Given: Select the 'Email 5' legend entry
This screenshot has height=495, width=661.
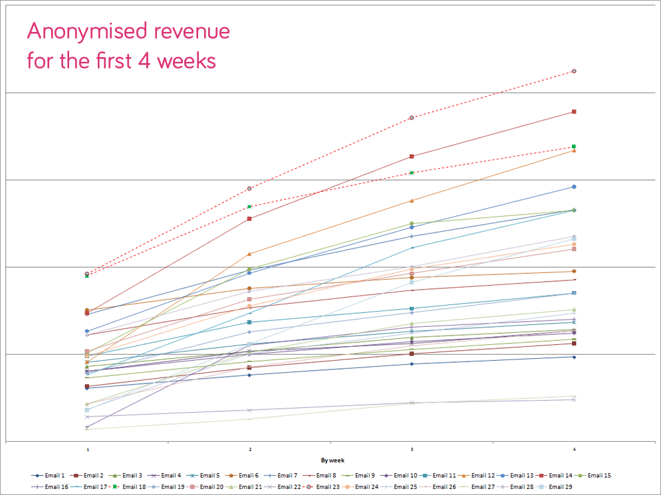Looking at the screenshot, I should [x=203, y=475].
